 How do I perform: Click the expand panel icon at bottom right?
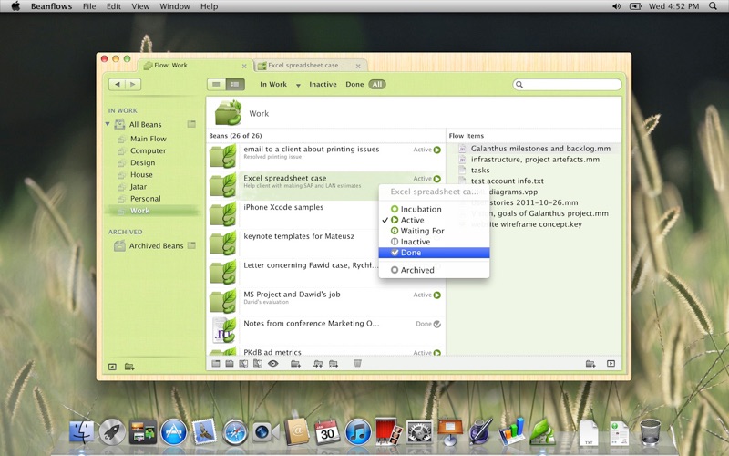pyautogui.click(x=611, y=363)
